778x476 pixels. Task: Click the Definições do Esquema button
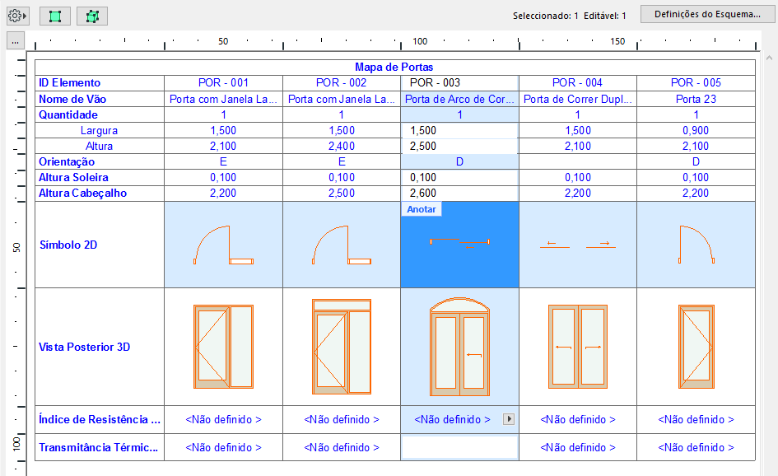[706, 12]
